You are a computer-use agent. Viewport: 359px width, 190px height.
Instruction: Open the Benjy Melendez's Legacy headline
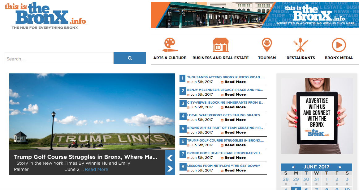[x=225, y=90]
